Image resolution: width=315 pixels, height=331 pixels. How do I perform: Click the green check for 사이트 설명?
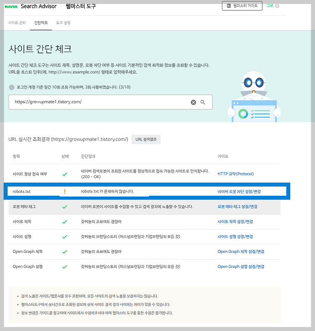(65, 236)
